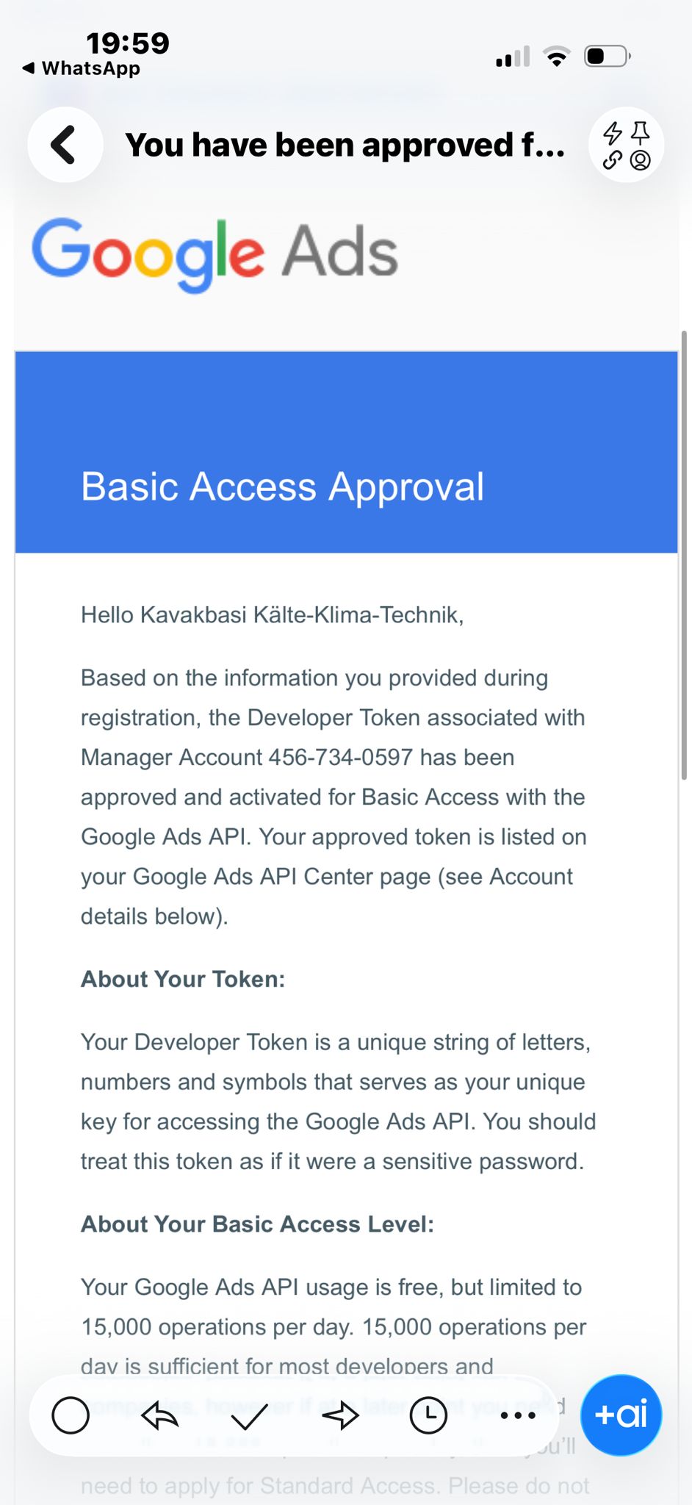692x1505 pixels.
Task: Tap the chain link icon
Action: pos(613,160)
